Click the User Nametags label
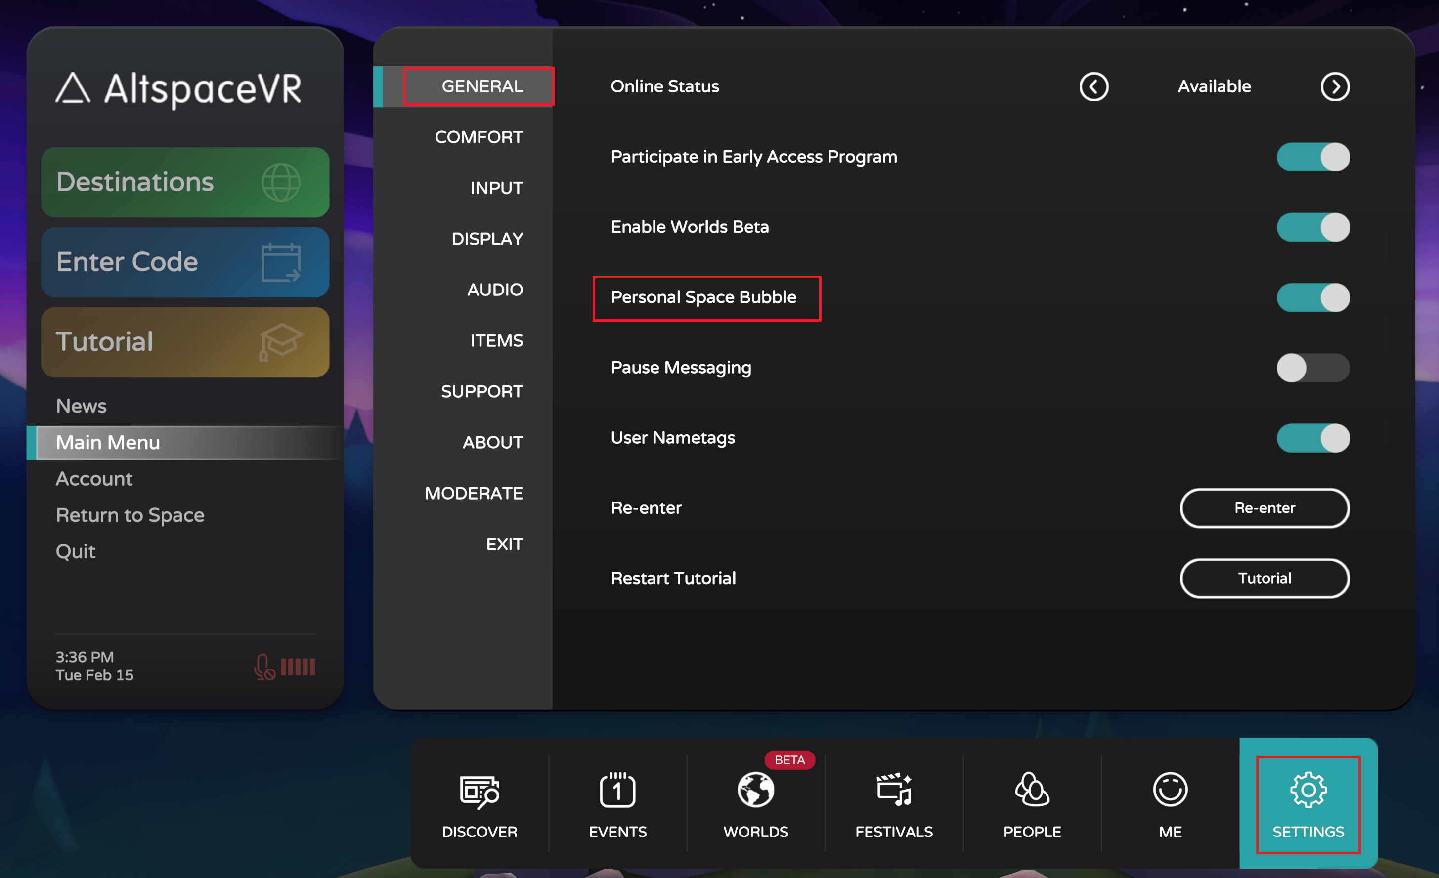 [673, 438]
